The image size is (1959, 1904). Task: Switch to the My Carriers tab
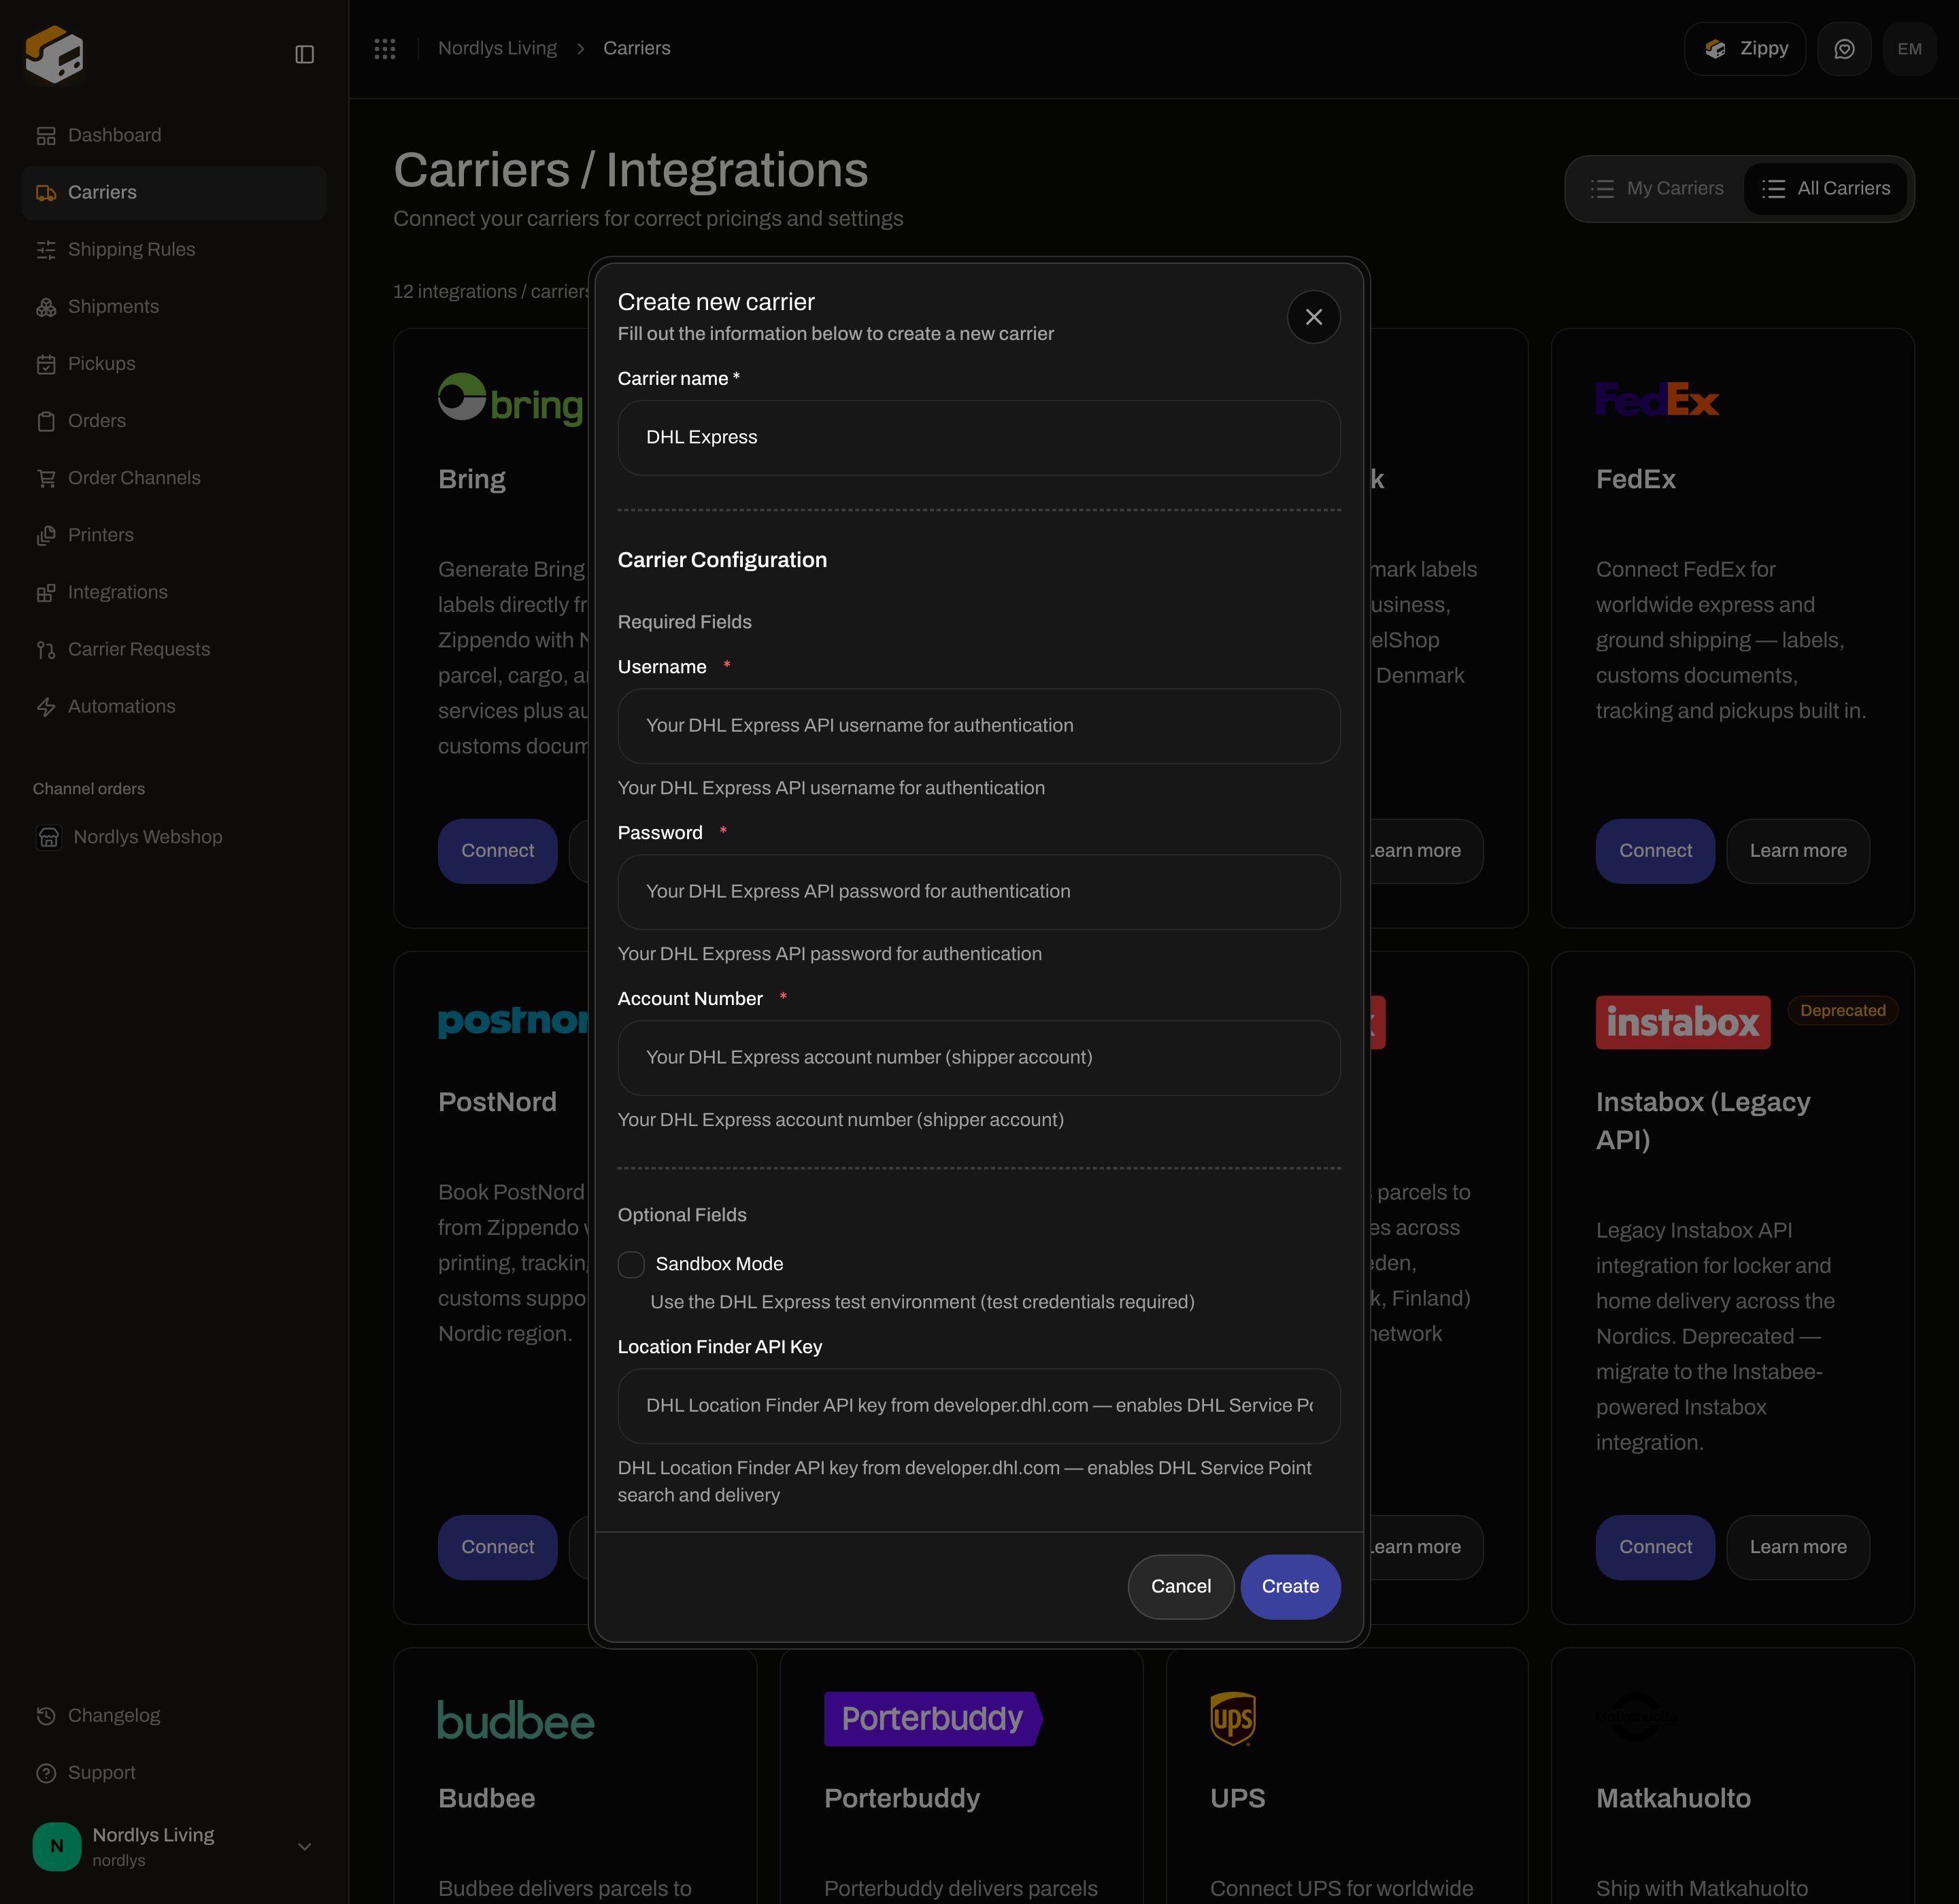[x=1658, y=188]
